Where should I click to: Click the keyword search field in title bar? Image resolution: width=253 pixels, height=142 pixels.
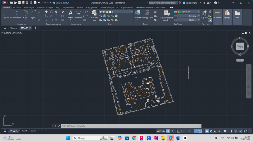click(x=163, y=3)
